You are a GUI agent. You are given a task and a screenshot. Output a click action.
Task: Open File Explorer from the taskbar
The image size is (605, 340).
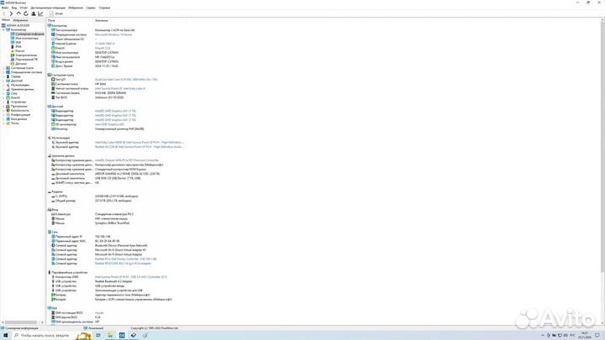click(110, 335)
